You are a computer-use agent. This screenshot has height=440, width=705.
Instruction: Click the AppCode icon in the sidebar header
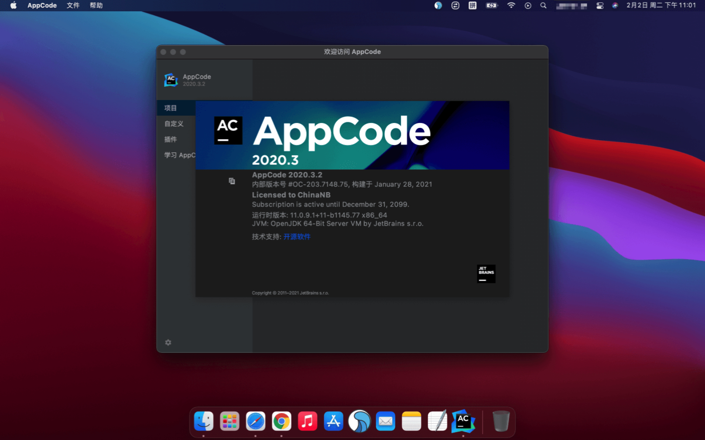tap(171, 80)
